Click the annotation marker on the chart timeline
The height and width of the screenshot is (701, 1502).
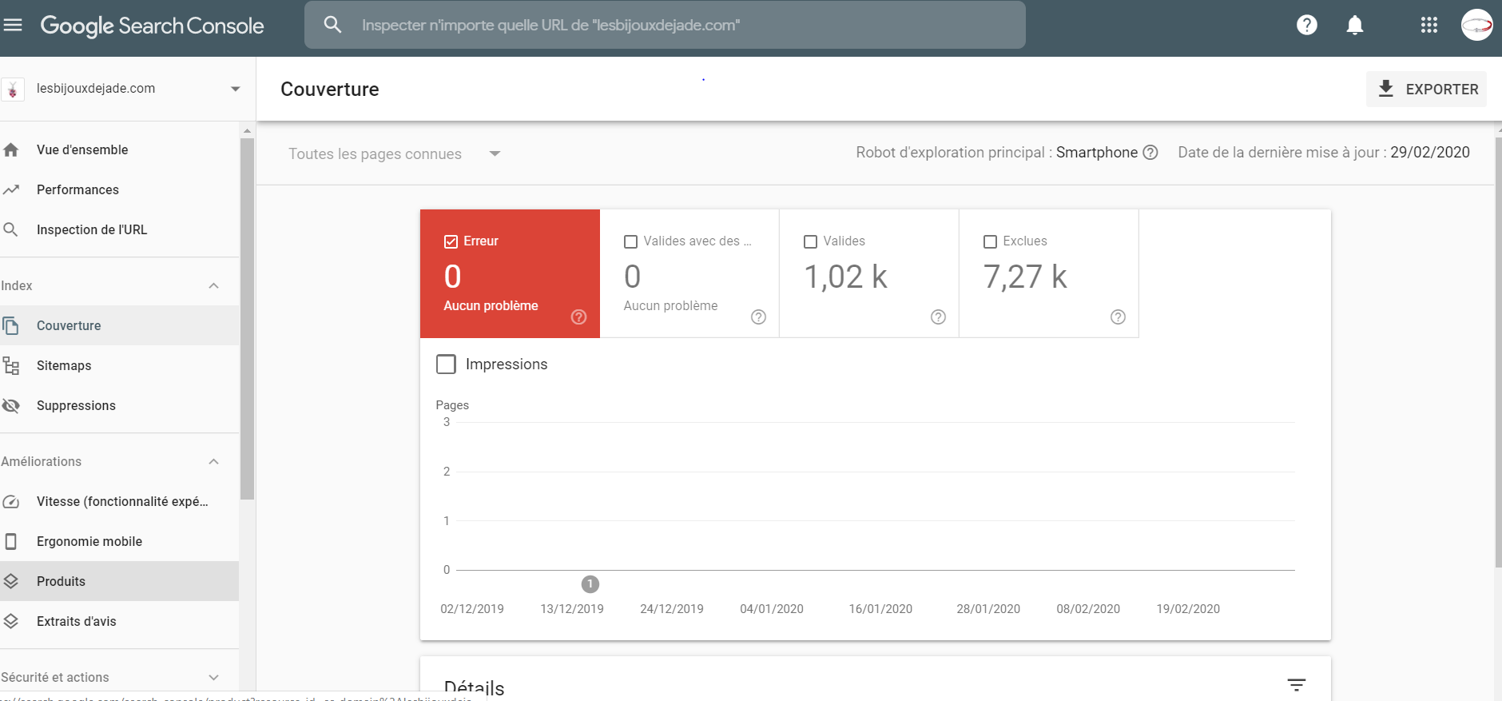tap(590, 584)
